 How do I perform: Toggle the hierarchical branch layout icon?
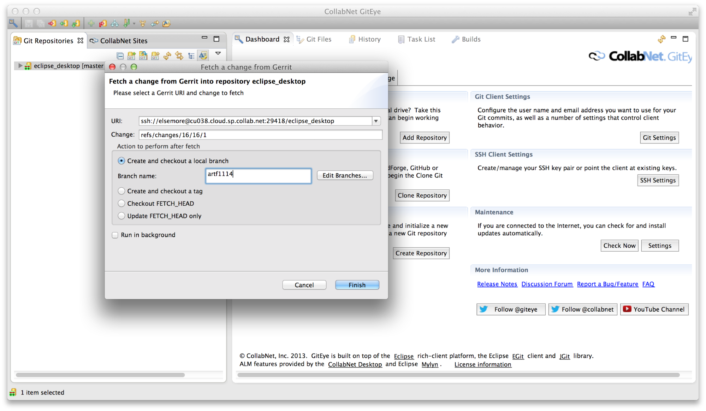191,55
